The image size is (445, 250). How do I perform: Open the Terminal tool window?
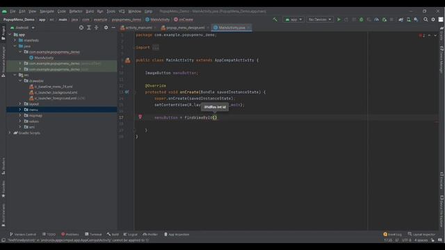click(x=93, y=235)
